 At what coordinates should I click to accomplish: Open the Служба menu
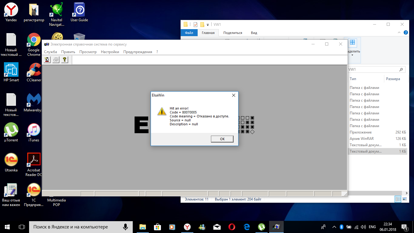[50, 52]
